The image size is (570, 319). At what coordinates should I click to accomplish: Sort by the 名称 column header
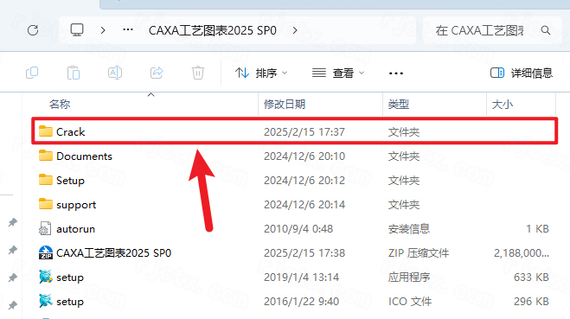pyautogui.click(x=60, y=105)
